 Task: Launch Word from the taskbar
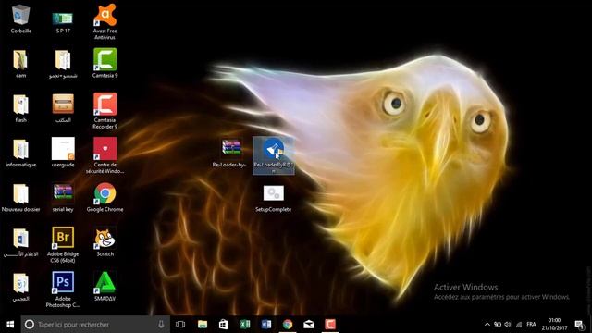click(266, 325)
